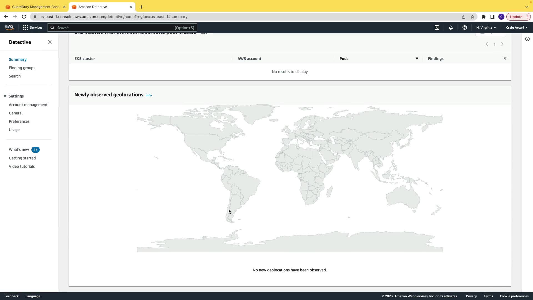
Task: Sort table by Findings column arrow
Action: coord(505,59)
